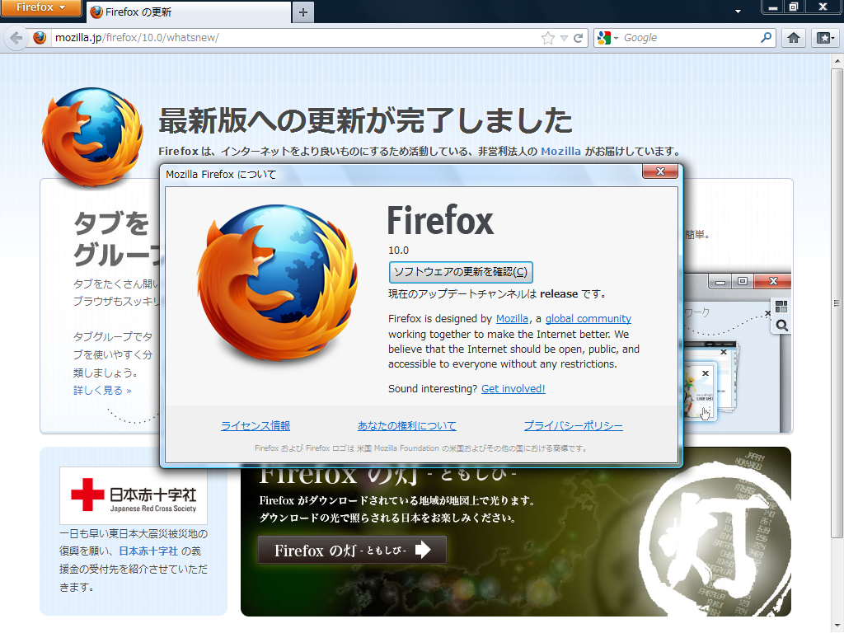Click the "ソフトウェアの更新を確認" button
This screenshot has width=844, height=633.
tap(461, 272)
